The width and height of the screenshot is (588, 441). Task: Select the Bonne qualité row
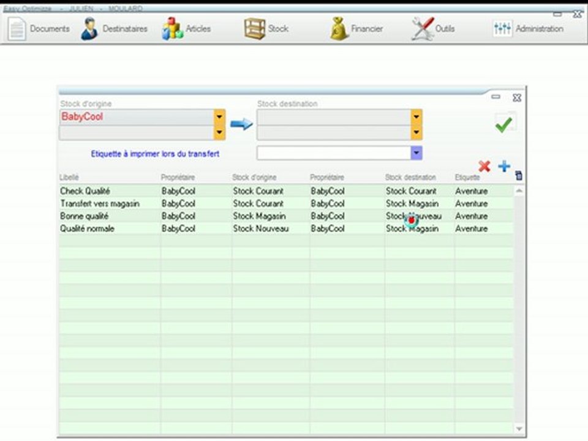pyautogui.click(x=286, y=216)
